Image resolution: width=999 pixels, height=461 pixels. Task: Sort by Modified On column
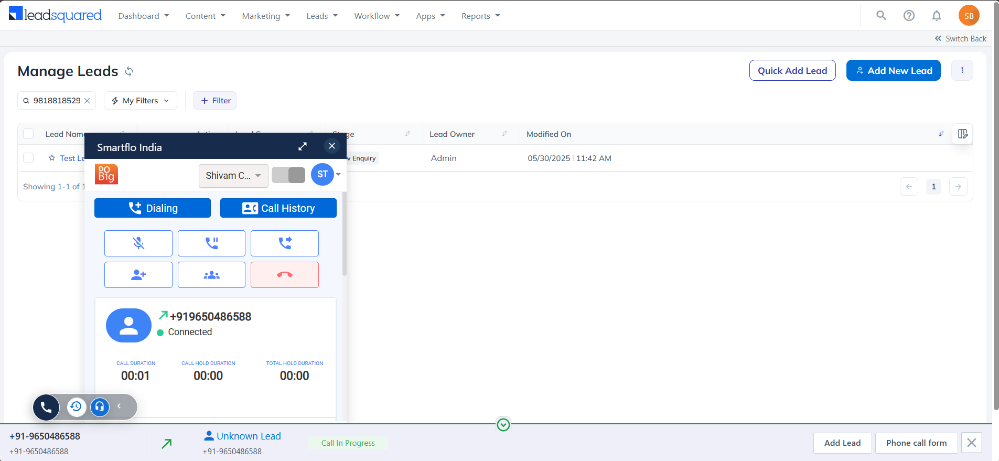(941, 134)
